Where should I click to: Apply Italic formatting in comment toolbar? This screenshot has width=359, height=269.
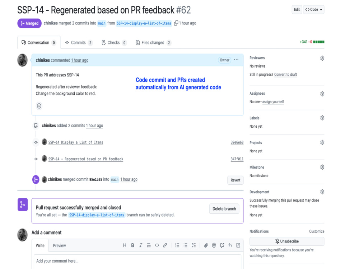pos(141,245)
